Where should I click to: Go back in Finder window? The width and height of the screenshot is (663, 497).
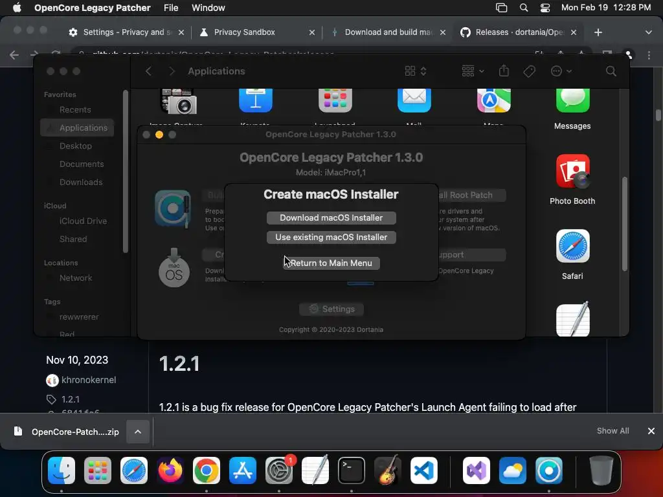click(148, 71)
